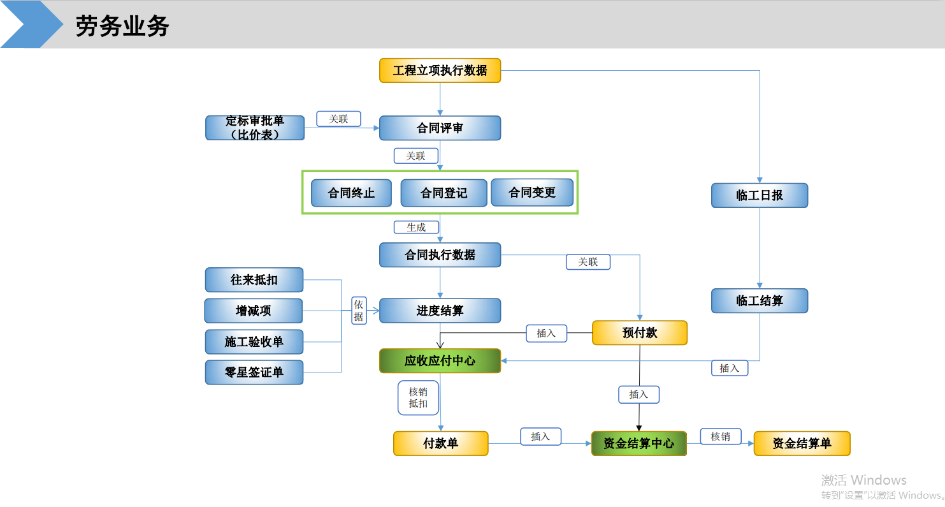
Task: Click the 资金结算单 box
Action: pos(802,443)
